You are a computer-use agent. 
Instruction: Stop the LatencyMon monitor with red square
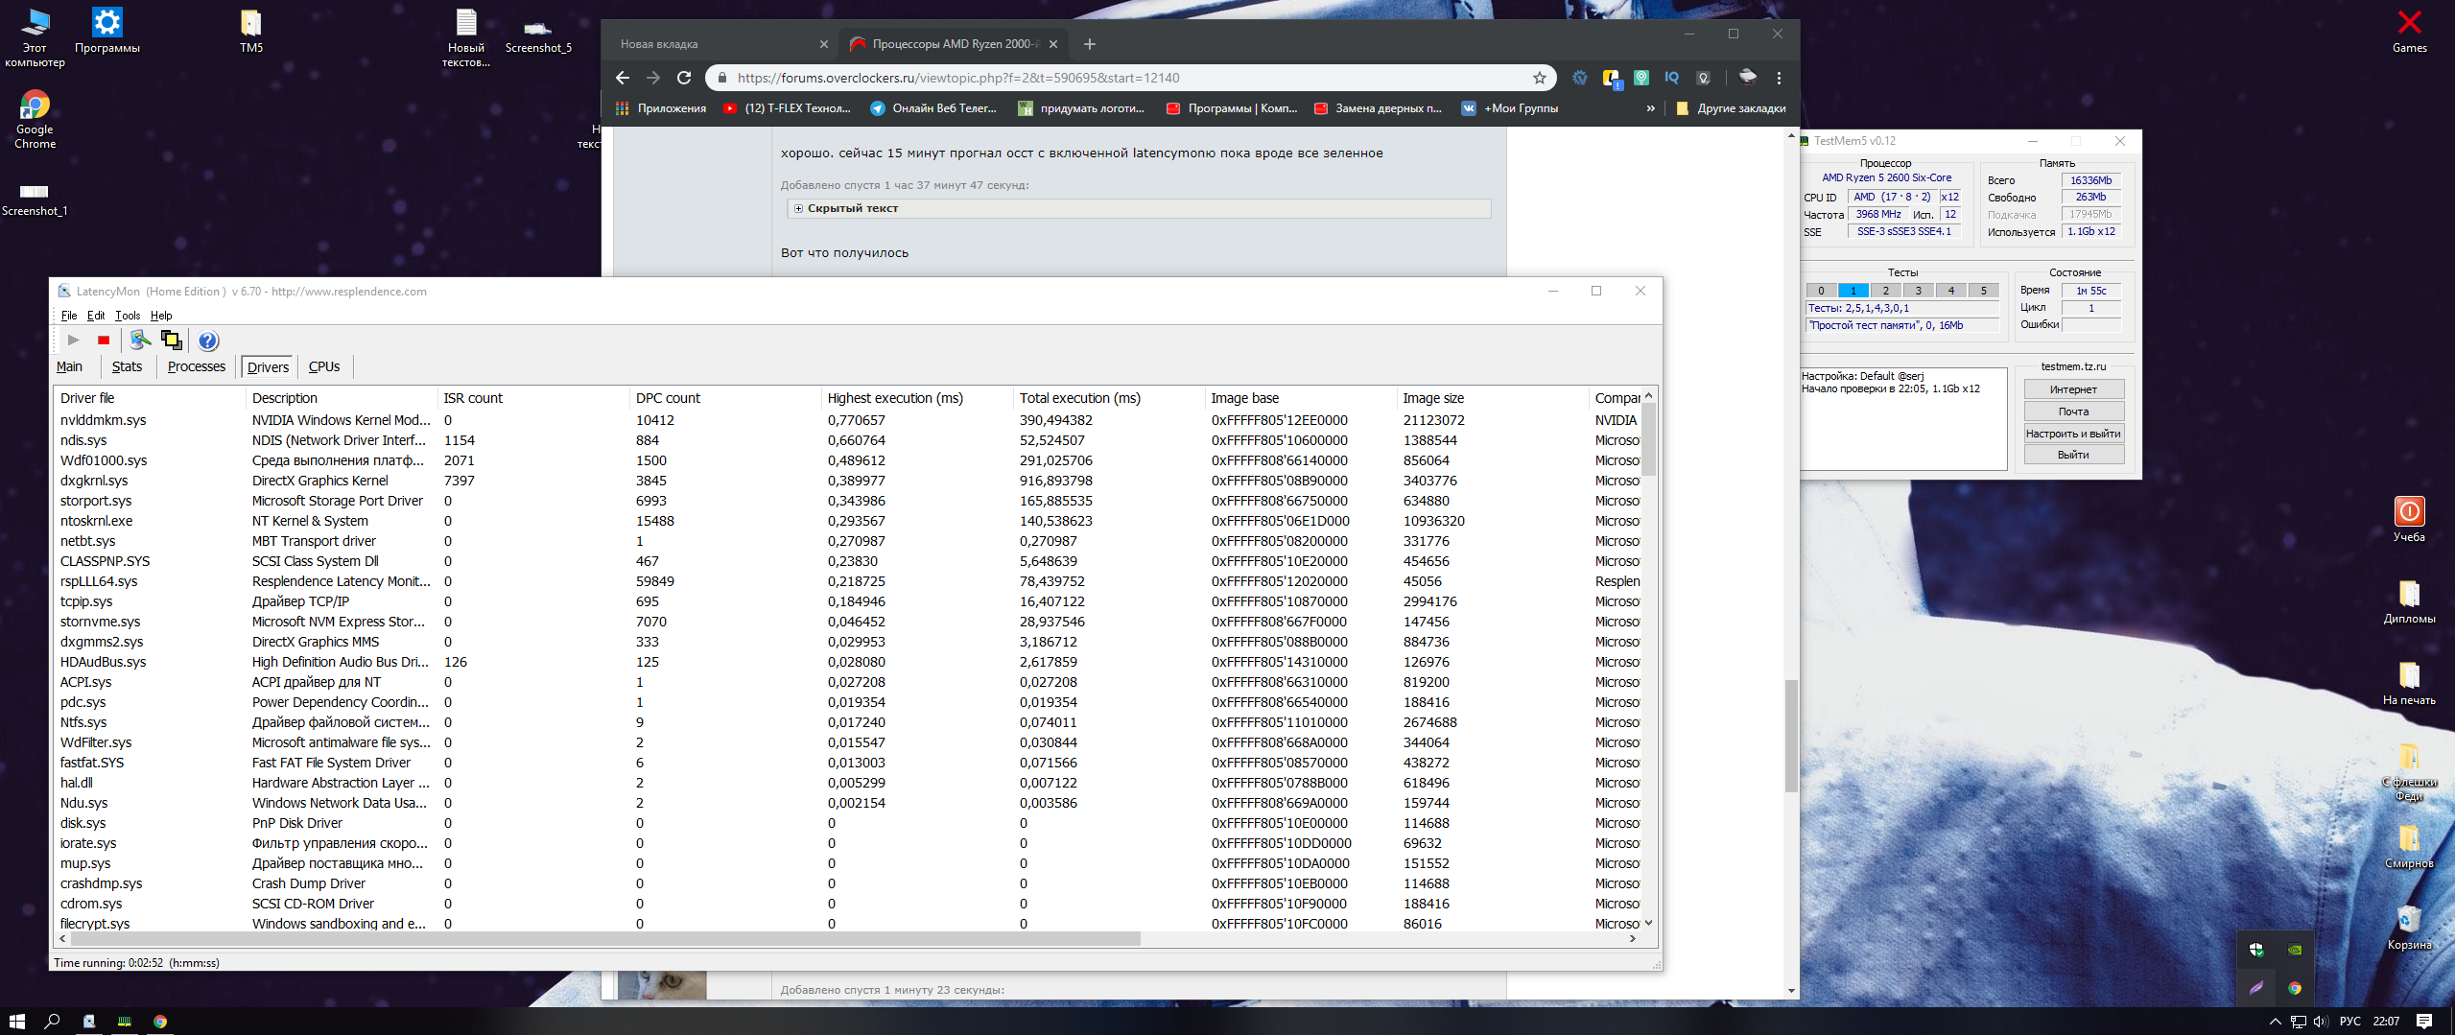pyautogui.click(x=104, y=341)
